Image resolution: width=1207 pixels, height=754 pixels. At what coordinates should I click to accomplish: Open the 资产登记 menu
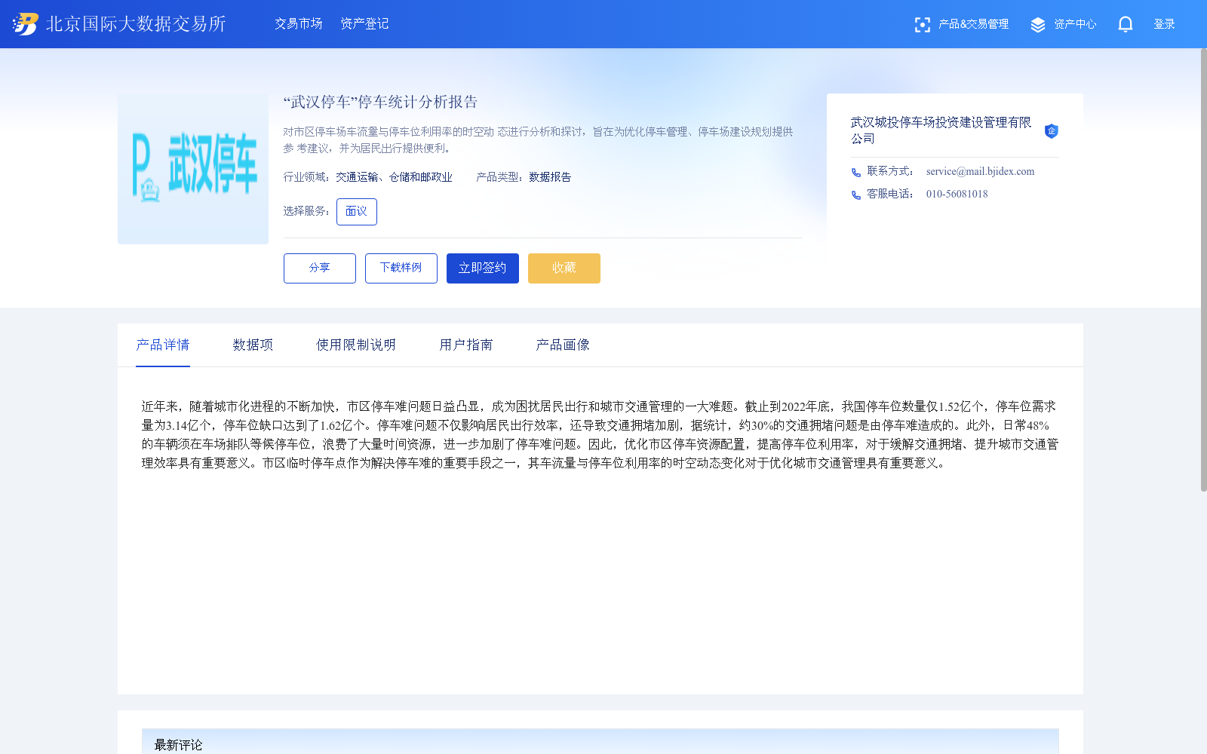coord(364,24)
